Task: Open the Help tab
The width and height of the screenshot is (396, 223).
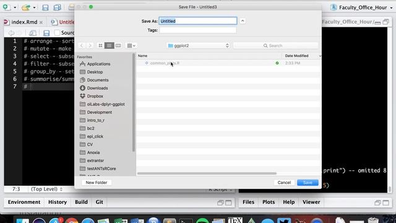Action: click(x=289, y=202)
